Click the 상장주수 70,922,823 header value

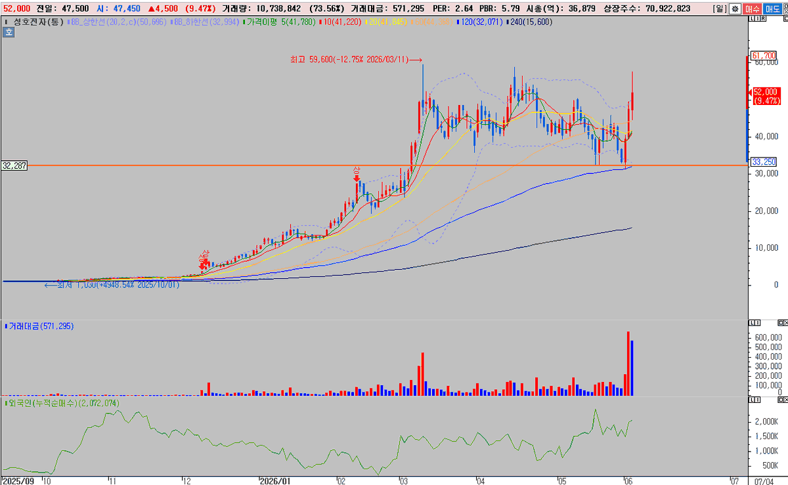tap(647, 9)
